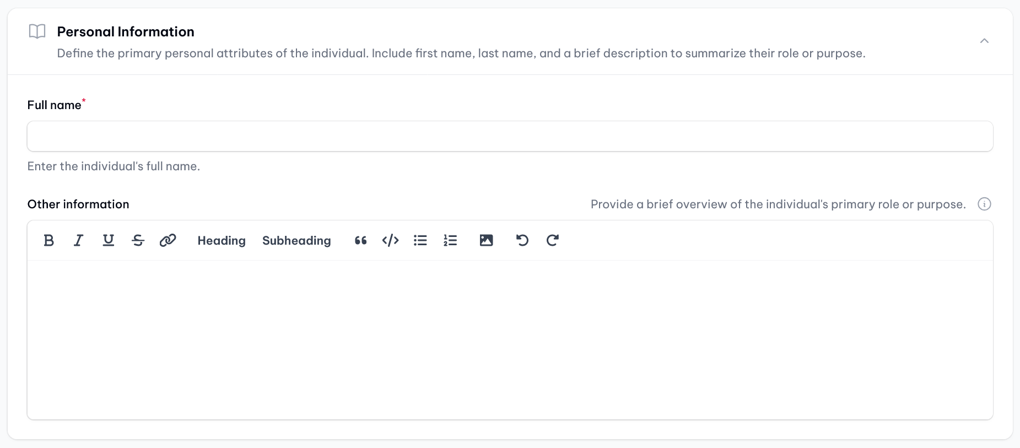Viewport: 1020px width, 448px height.
Task: Click the 'Provide a brief overview' hint text
Action: pyautogui.click(x=778, y=204)
